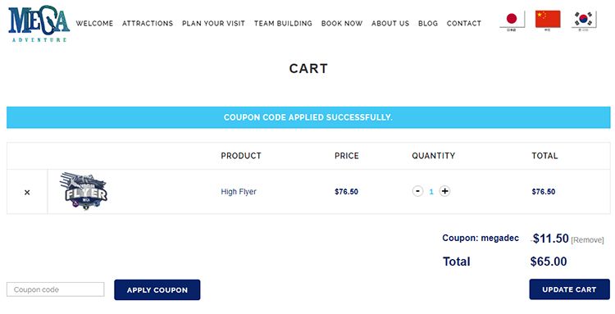
Task: Select Book Now in navigation
Action: click(342, 24)
